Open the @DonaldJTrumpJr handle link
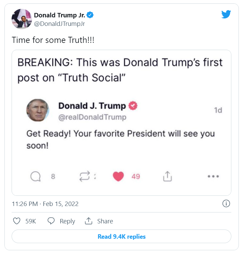 [59, 24]
